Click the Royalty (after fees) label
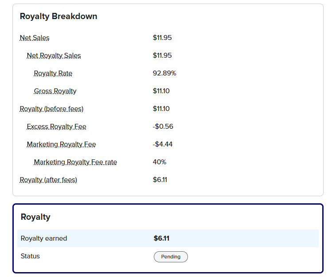Viewport: 332px width, 277px height. pyautogui.click(x=48, y=180)
